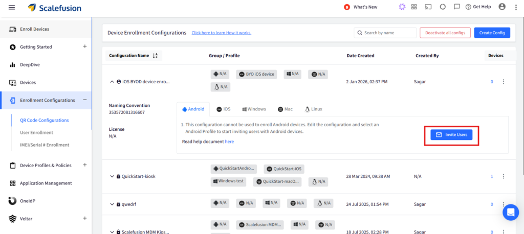Click the Invite Users button
This screenshot has height=234, width=524.
click(x=451, y=134)
